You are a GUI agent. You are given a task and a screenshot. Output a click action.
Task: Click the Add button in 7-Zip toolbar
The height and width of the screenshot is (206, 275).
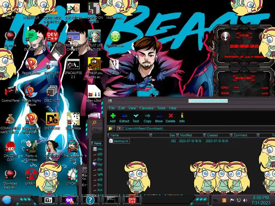tap(113, 118)
